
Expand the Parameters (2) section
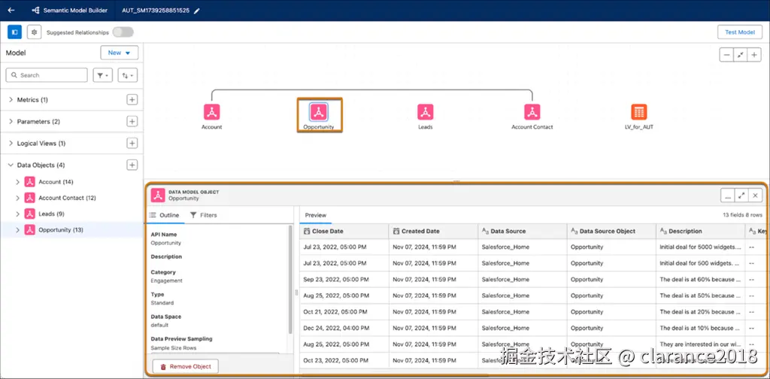(x=11, y=121)
